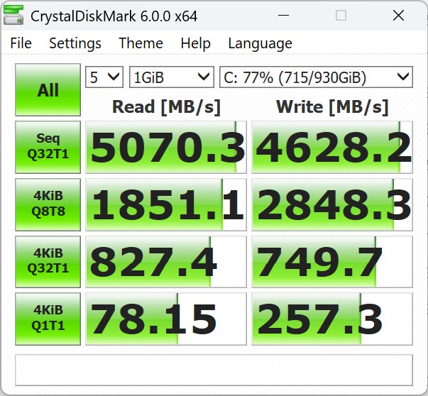The image size is (428, 396).
Task: Start the 4KiB Q1T1 test
Action: tap(48, 319)
